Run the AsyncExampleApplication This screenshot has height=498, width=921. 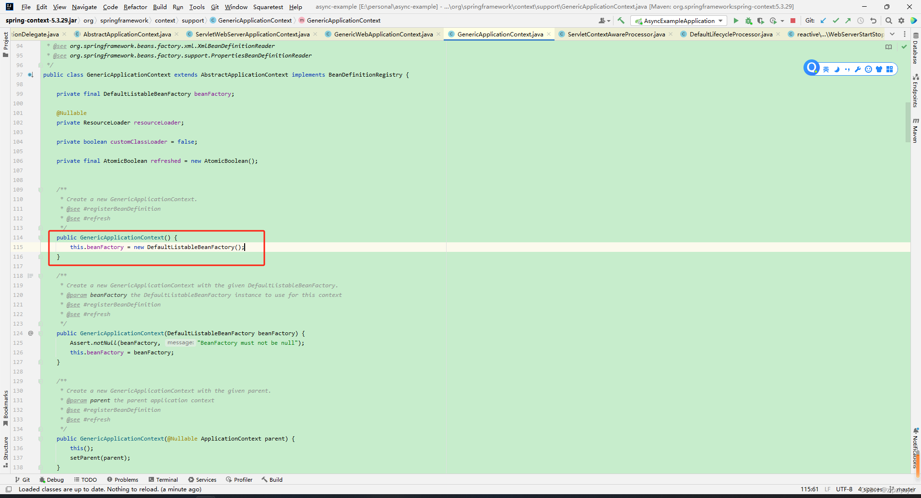pyautogui.click(x=736, y=21)
